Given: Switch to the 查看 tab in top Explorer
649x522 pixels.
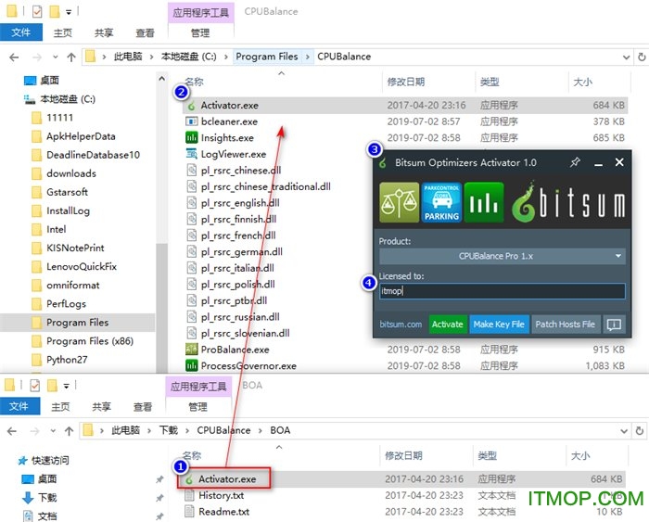Looking at the screenshot, I should [x=143, y=32].
